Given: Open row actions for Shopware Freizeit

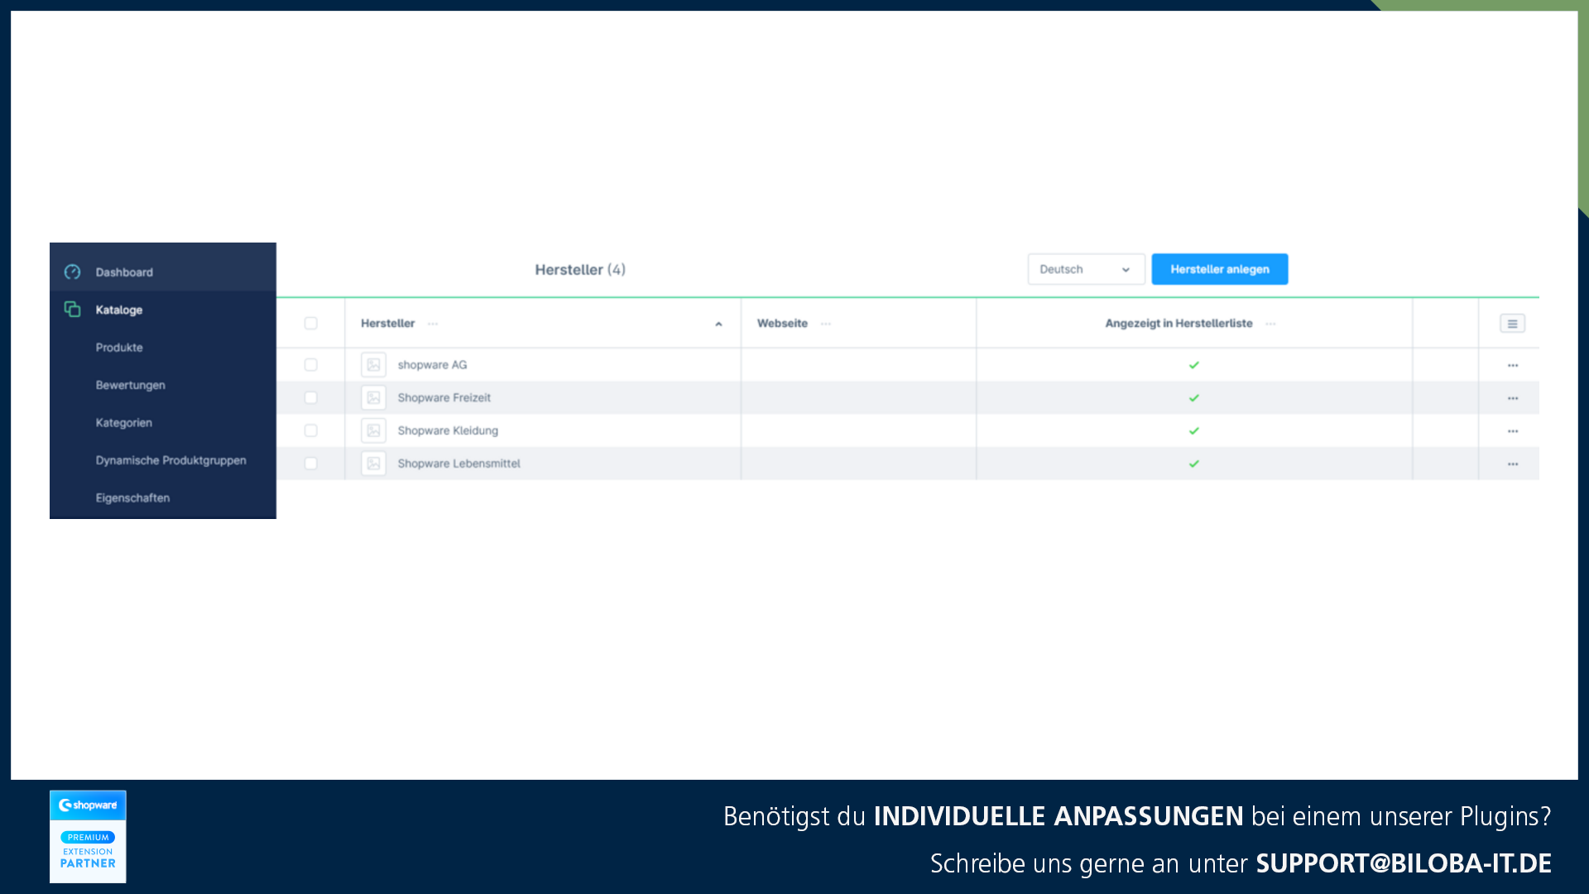Looking at the screenshot, I should 1513,398.
